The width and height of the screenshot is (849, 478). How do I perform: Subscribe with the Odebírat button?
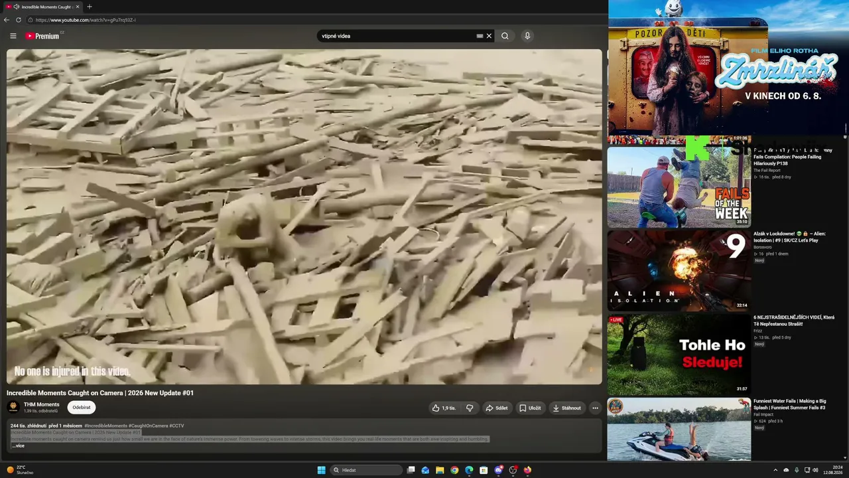coord(82,408)
